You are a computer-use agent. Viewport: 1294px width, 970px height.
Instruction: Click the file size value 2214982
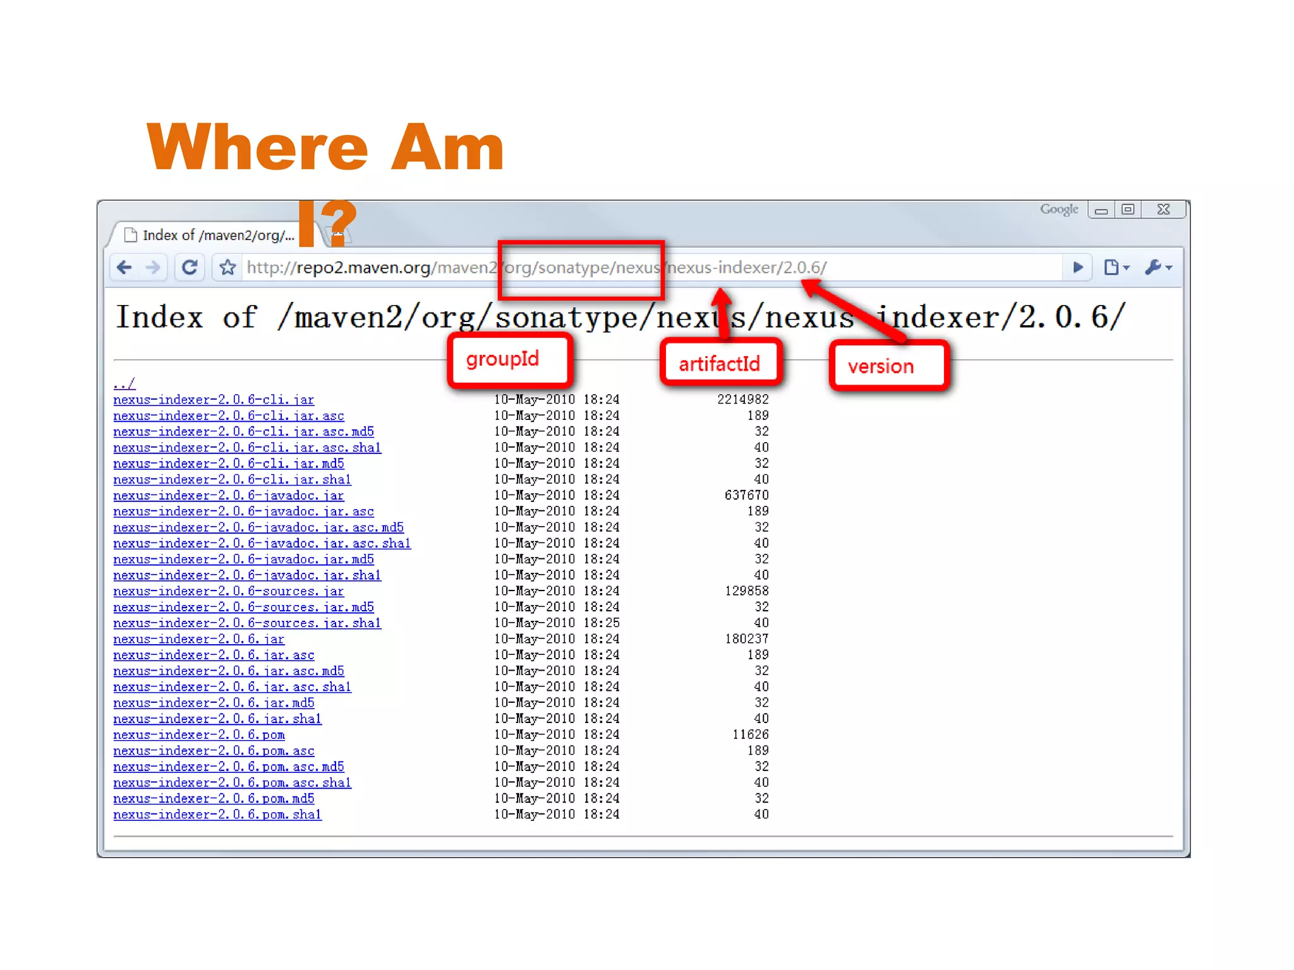[743, 400]
